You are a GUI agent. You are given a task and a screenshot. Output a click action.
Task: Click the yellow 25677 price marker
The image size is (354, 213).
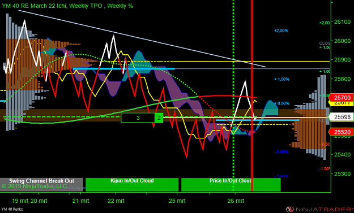pos(341,103)
